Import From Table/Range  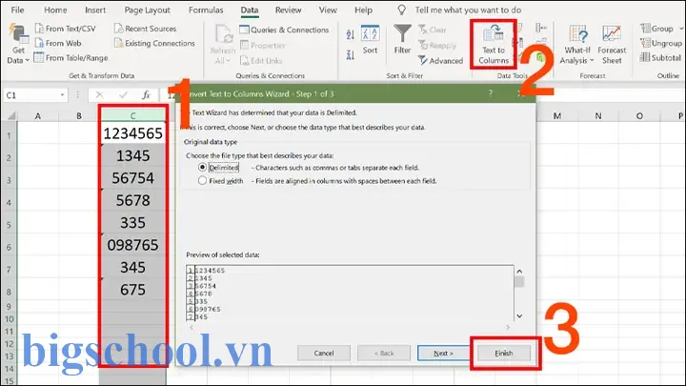(x=71, y=57)
